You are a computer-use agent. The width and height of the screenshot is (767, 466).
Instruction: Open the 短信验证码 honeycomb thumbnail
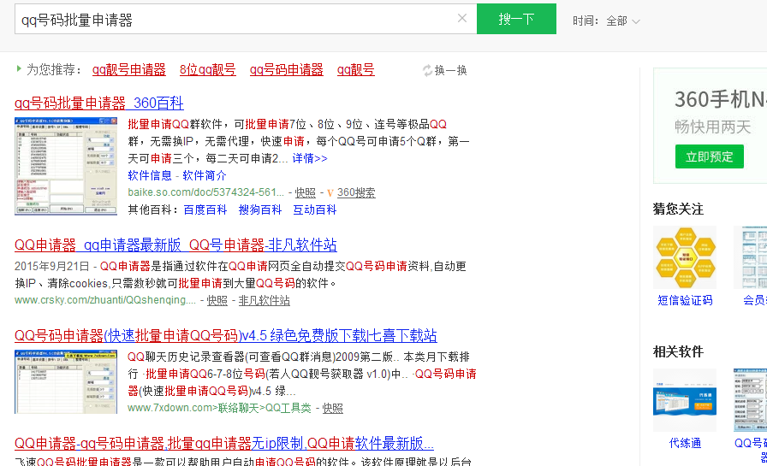click(685, 257)
